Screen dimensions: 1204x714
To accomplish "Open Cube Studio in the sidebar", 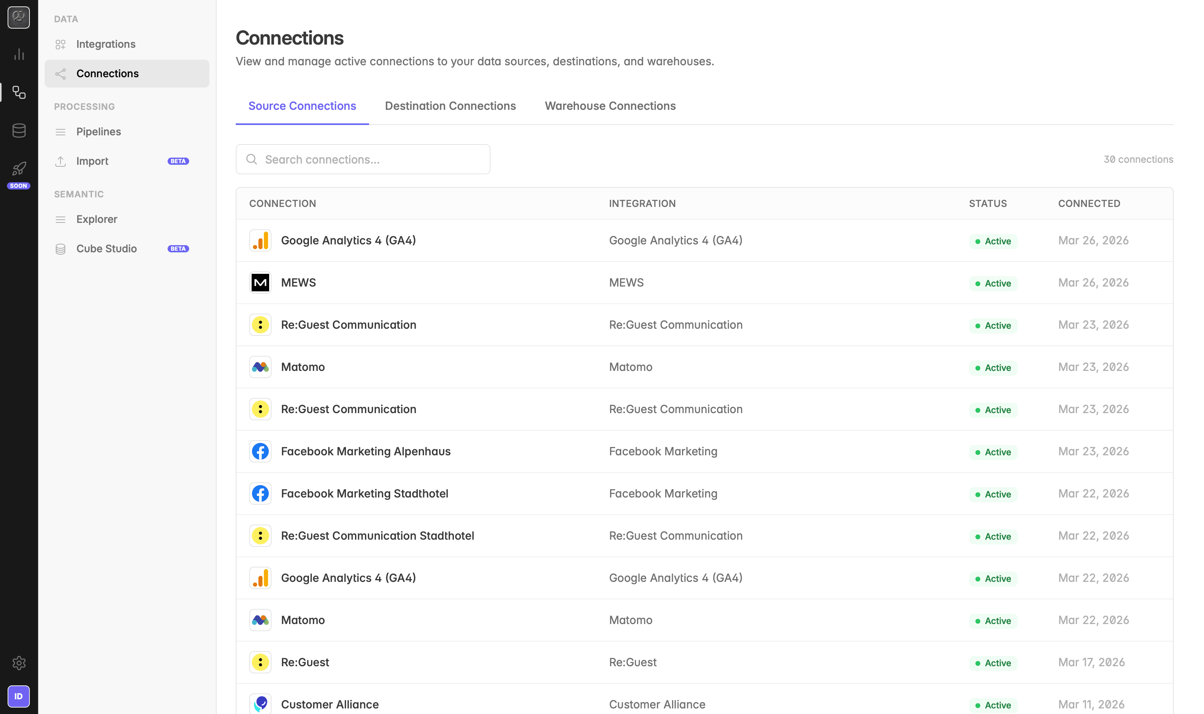I will pos(127,249).
